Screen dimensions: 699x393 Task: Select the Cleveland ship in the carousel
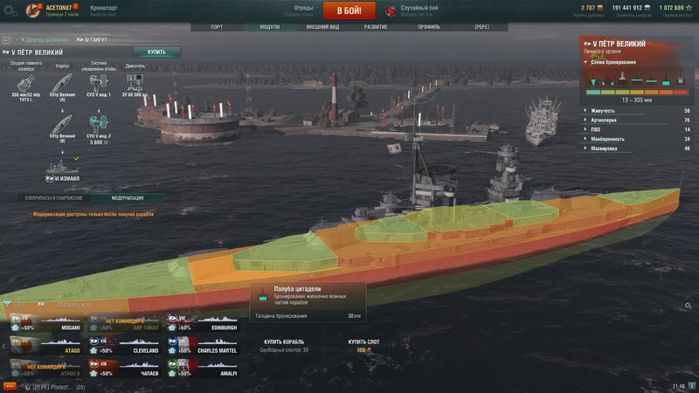[x=125, y=345]
